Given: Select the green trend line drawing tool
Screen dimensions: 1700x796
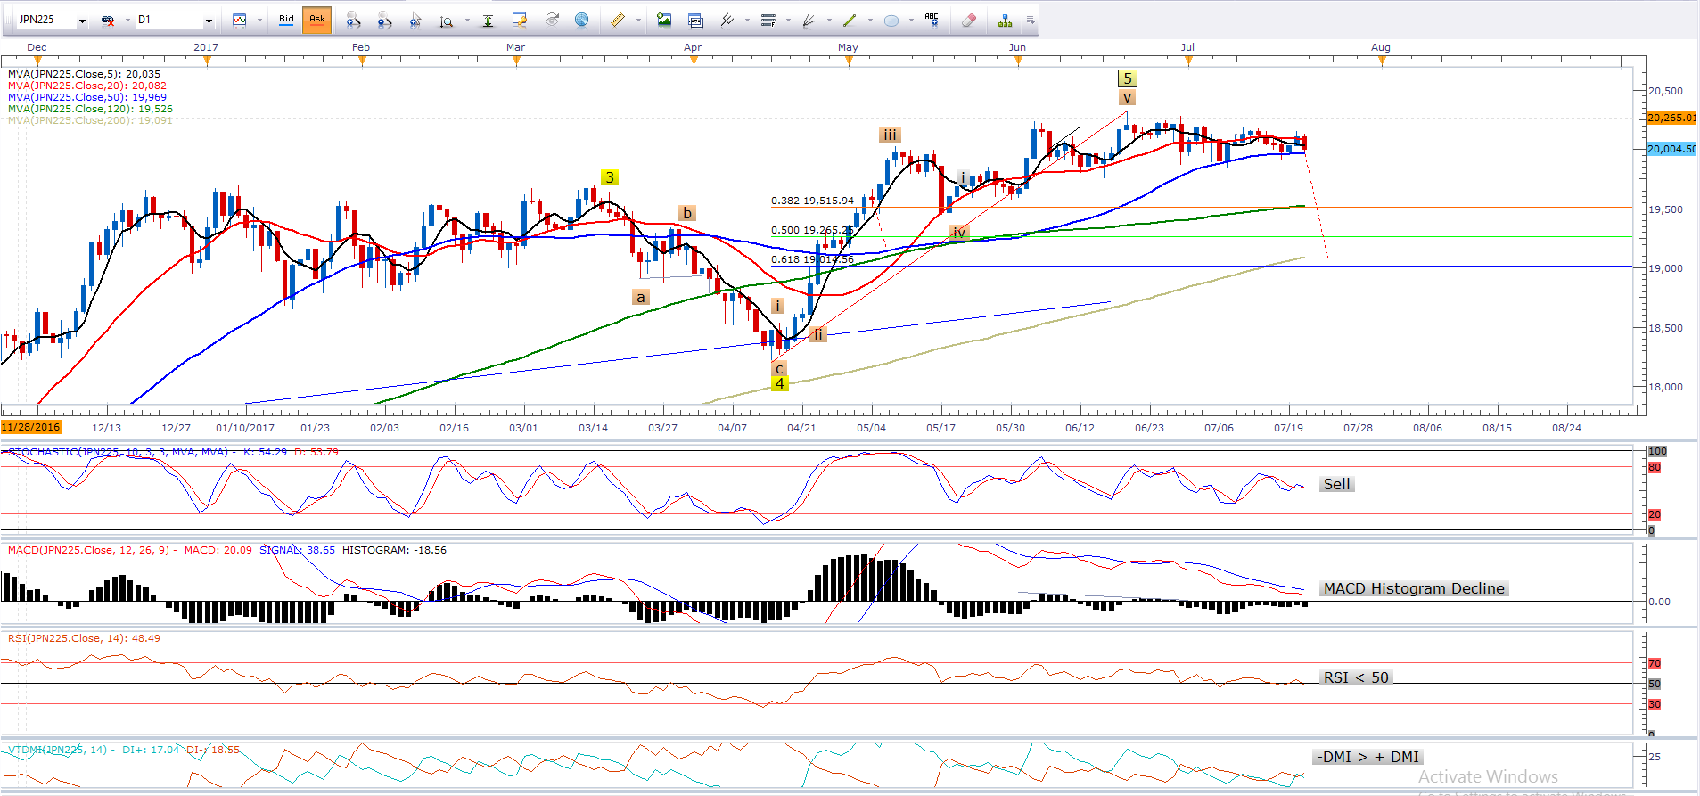Looking at the screenshot, I should click(x=850, y=20).
